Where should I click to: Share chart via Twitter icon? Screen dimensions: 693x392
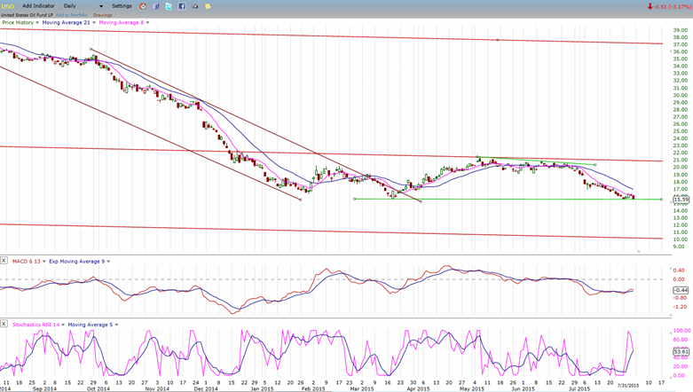pos(169,6)
